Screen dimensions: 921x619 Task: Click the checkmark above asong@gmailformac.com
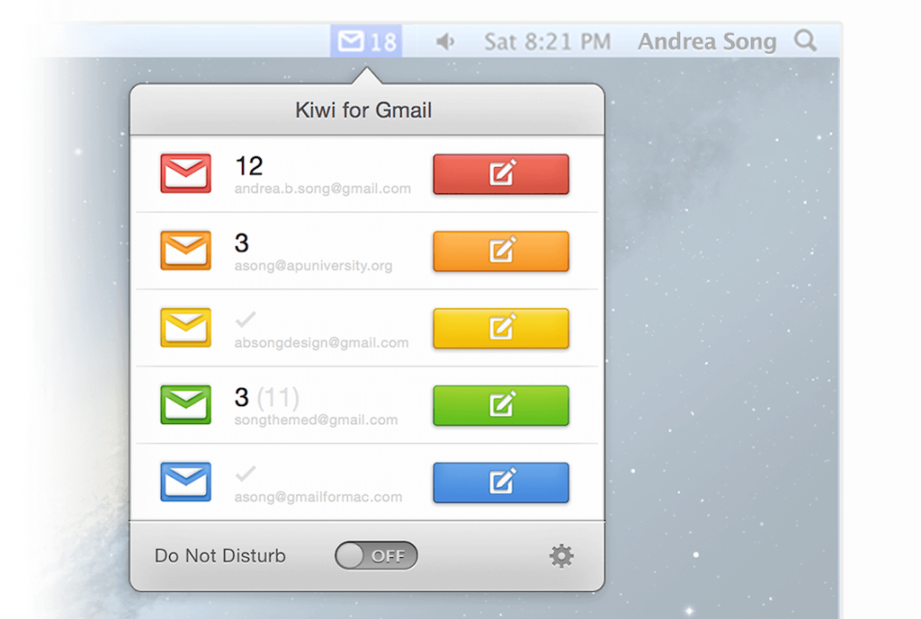[246, 473]
